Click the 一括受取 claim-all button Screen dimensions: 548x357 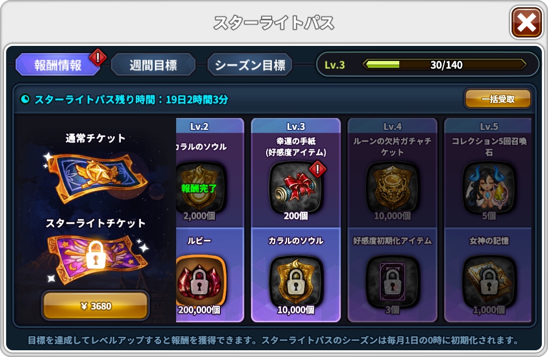point(498,99)
